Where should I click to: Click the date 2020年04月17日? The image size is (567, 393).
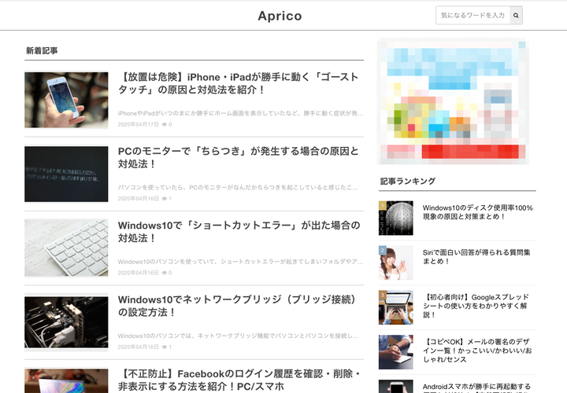tap(138, 124)
